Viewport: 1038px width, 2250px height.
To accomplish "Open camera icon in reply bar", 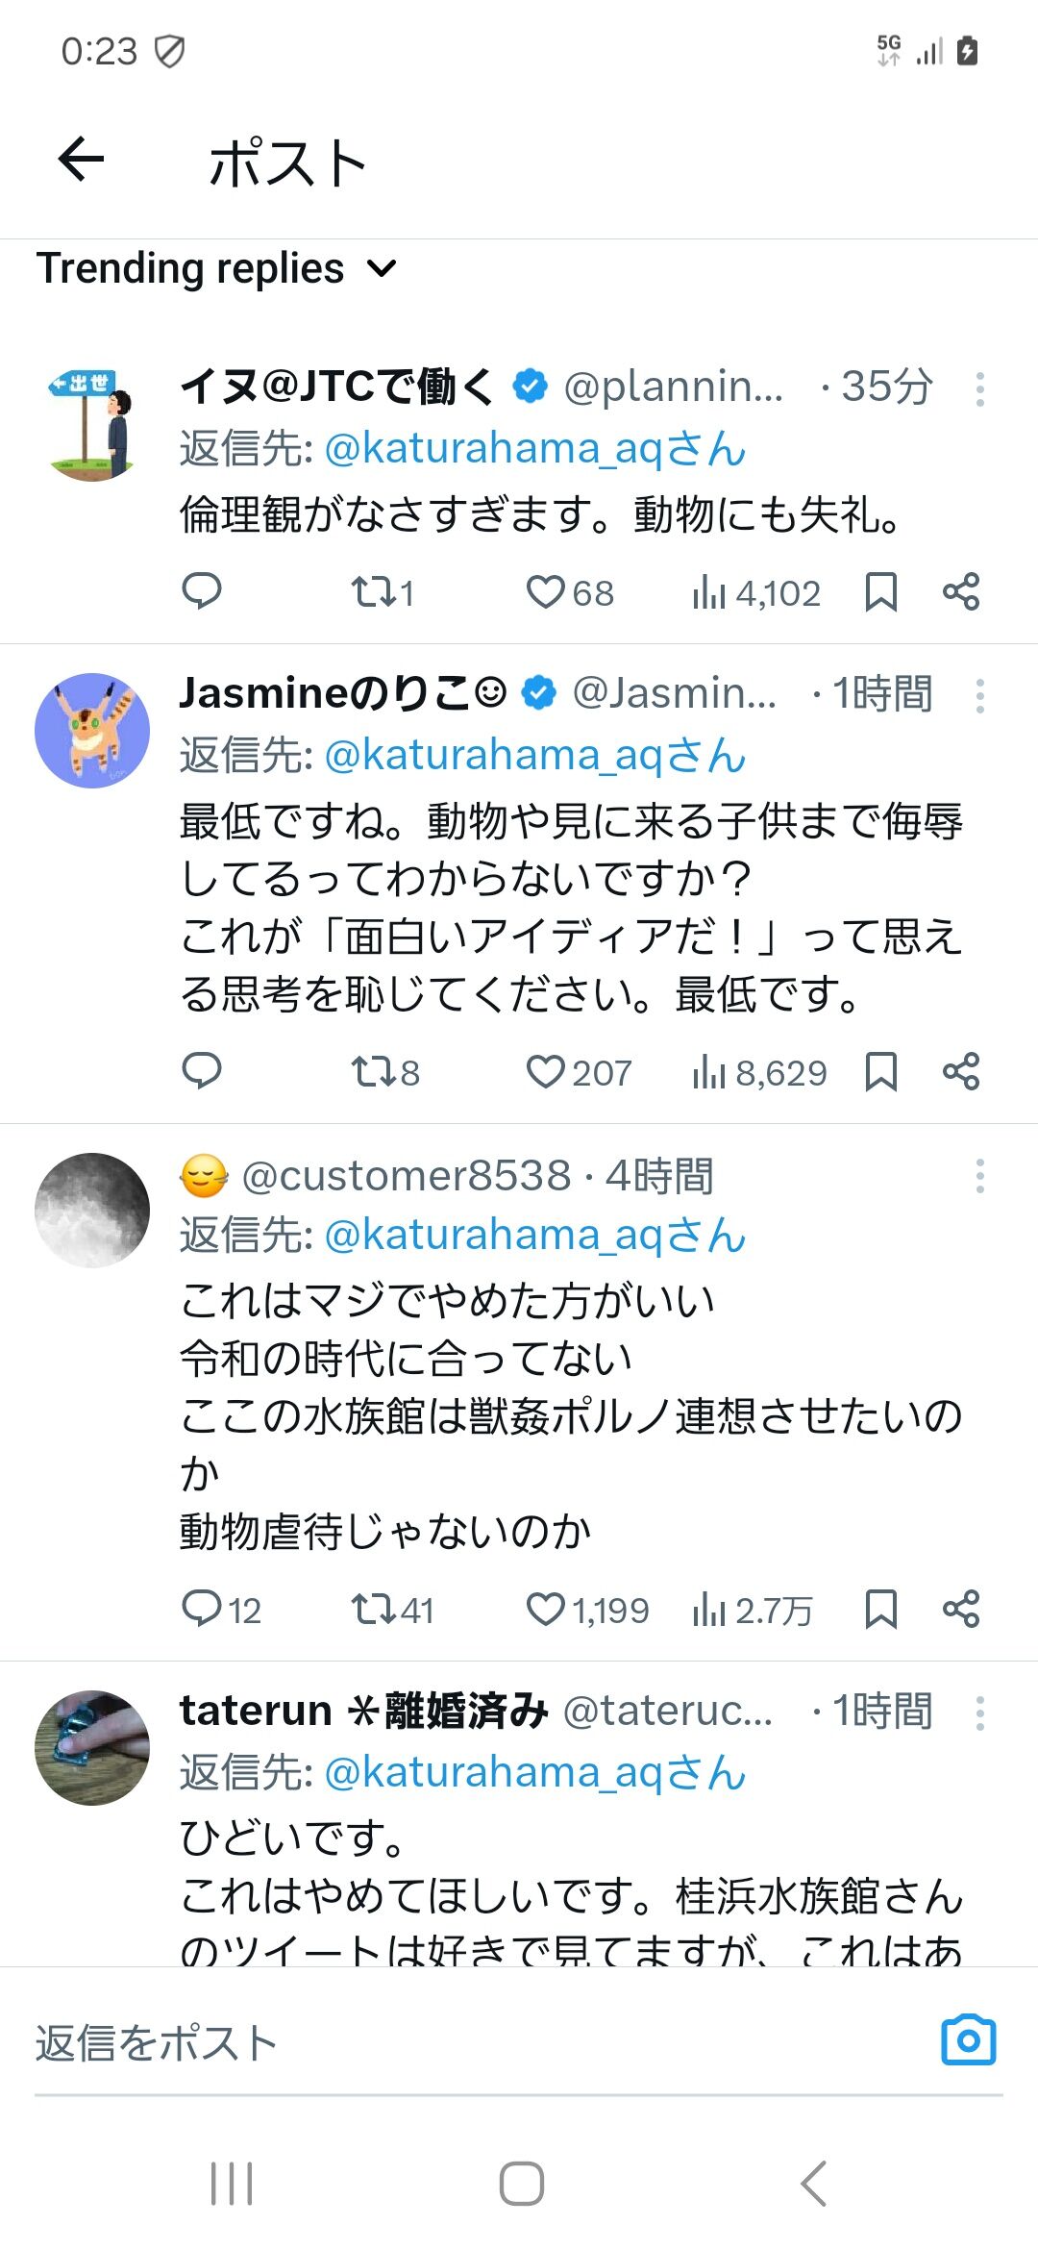I will pos(968,2040).
